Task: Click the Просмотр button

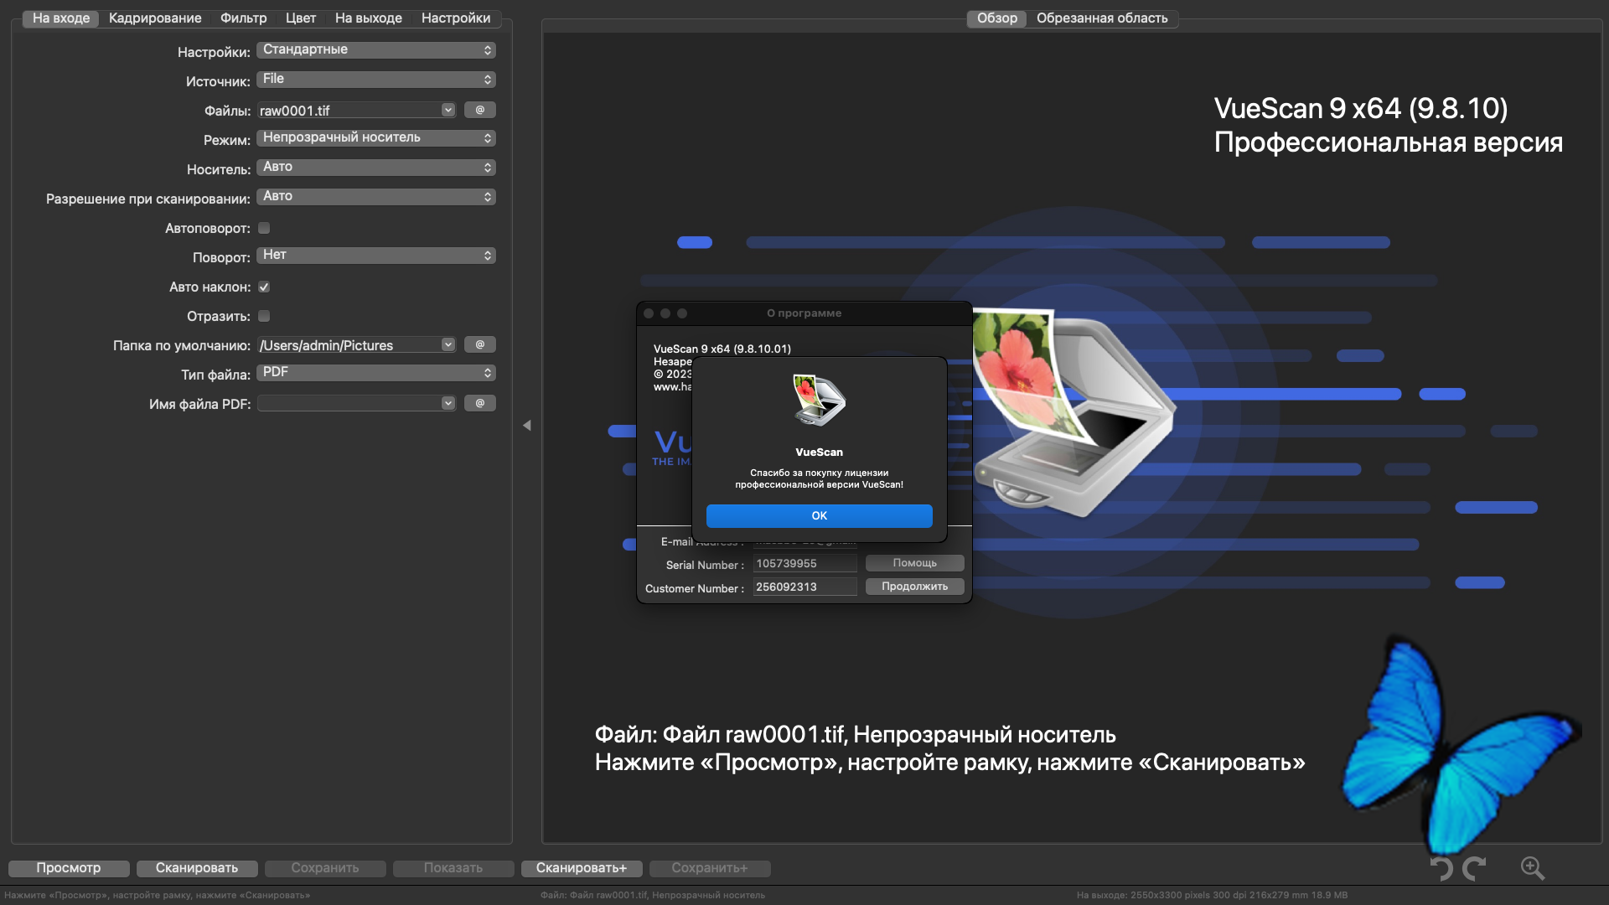Action: point(69,869)
